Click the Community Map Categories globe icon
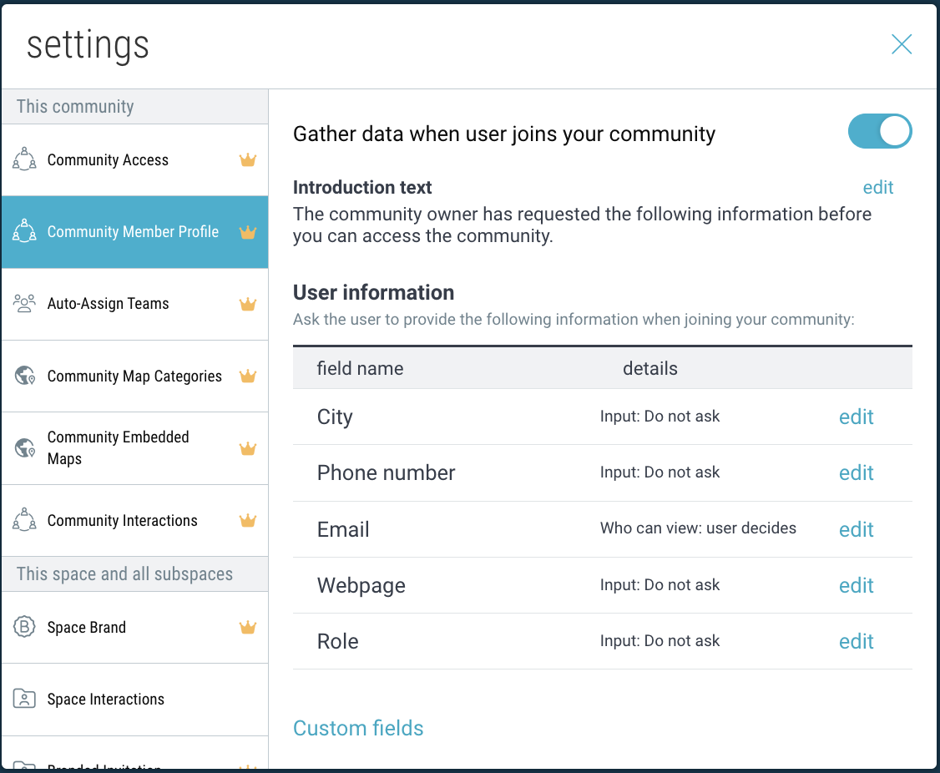This screenshot has width=940, height=773. coord(25,376)
